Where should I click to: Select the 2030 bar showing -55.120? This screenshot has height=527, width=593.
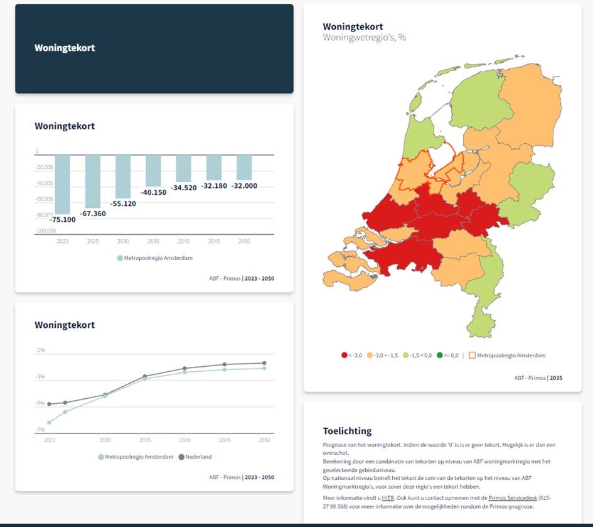[123, 177]
